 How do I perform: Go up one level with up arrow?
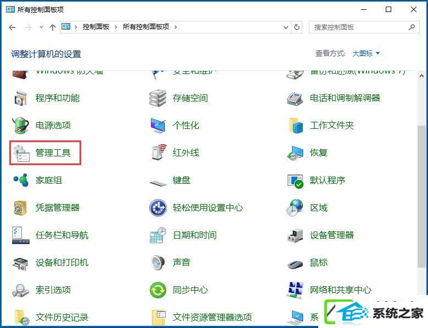pos(53,27)
